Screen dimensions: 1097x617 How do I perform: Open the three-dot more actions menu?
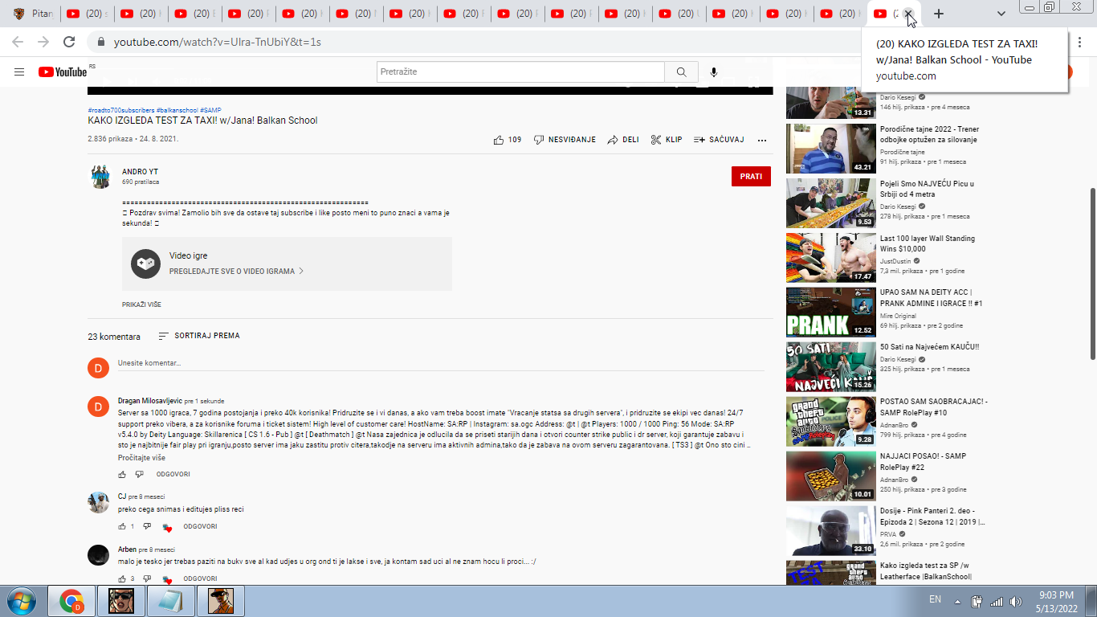[x=762, y=140]
